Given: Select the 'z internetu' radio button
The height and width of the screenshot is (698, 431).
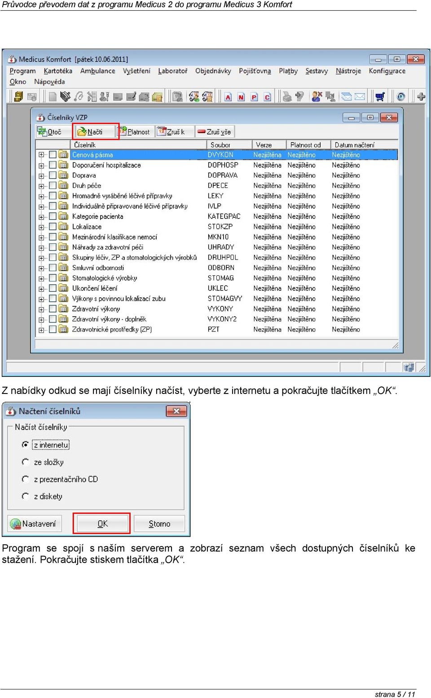Looking at the screenshot, I should point(26,444).
